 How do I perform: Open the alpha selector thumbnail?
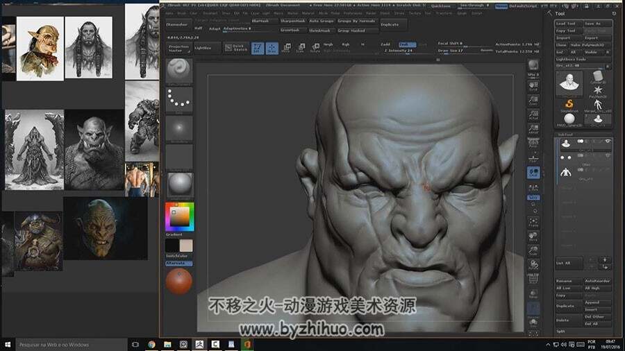(179, 128)
